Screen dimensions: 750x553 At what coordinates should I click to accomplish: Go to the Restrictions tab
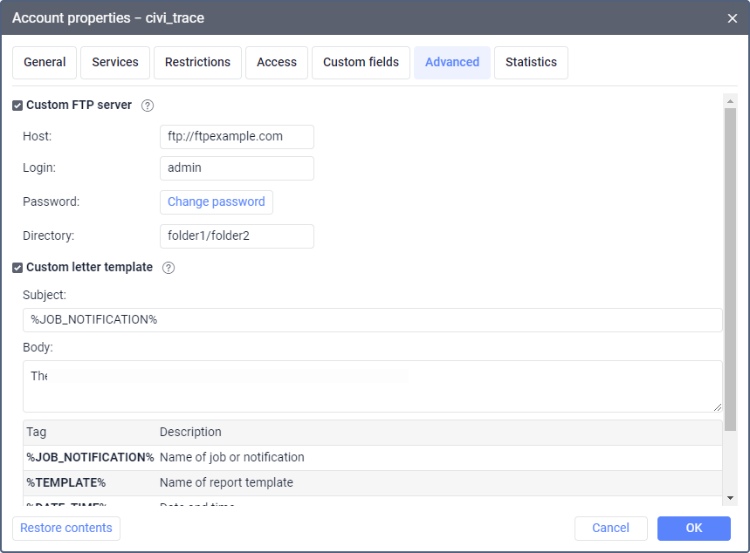[x=198, y=63]
